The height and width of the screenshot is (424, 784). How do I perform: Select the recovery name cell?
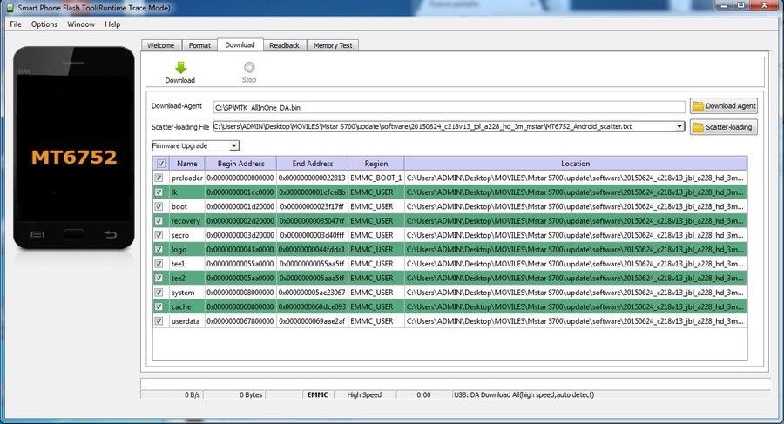tap(186, 221)
